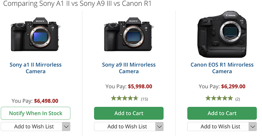Add the Sony a9 III to cart
Viewport: 262px width, 136px height.
pos(129,113)
